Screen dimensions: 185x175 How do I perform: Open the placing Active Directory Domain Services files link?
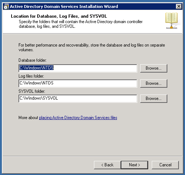tap(78, 118)
